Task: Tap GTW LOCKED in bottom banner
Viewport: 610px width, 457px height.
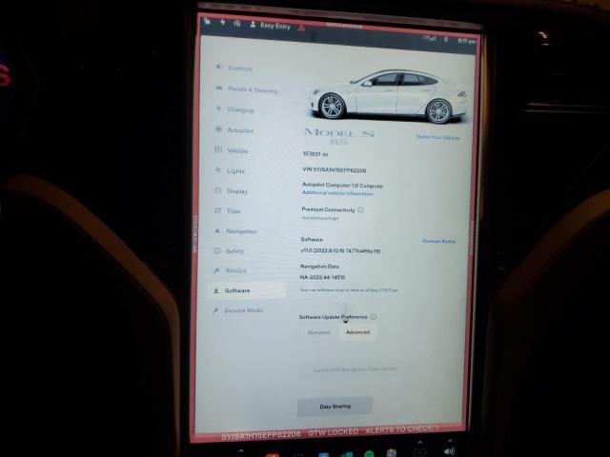Action: tap(334, 432)
